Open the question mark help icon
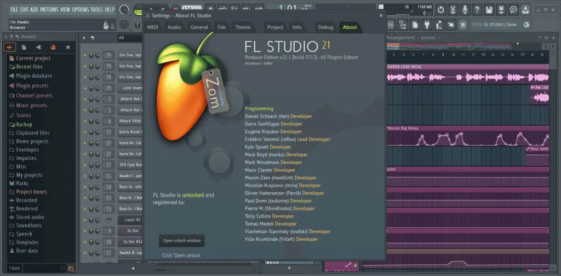The height and width of the screenshot is (276, 561). coord(477,10)
